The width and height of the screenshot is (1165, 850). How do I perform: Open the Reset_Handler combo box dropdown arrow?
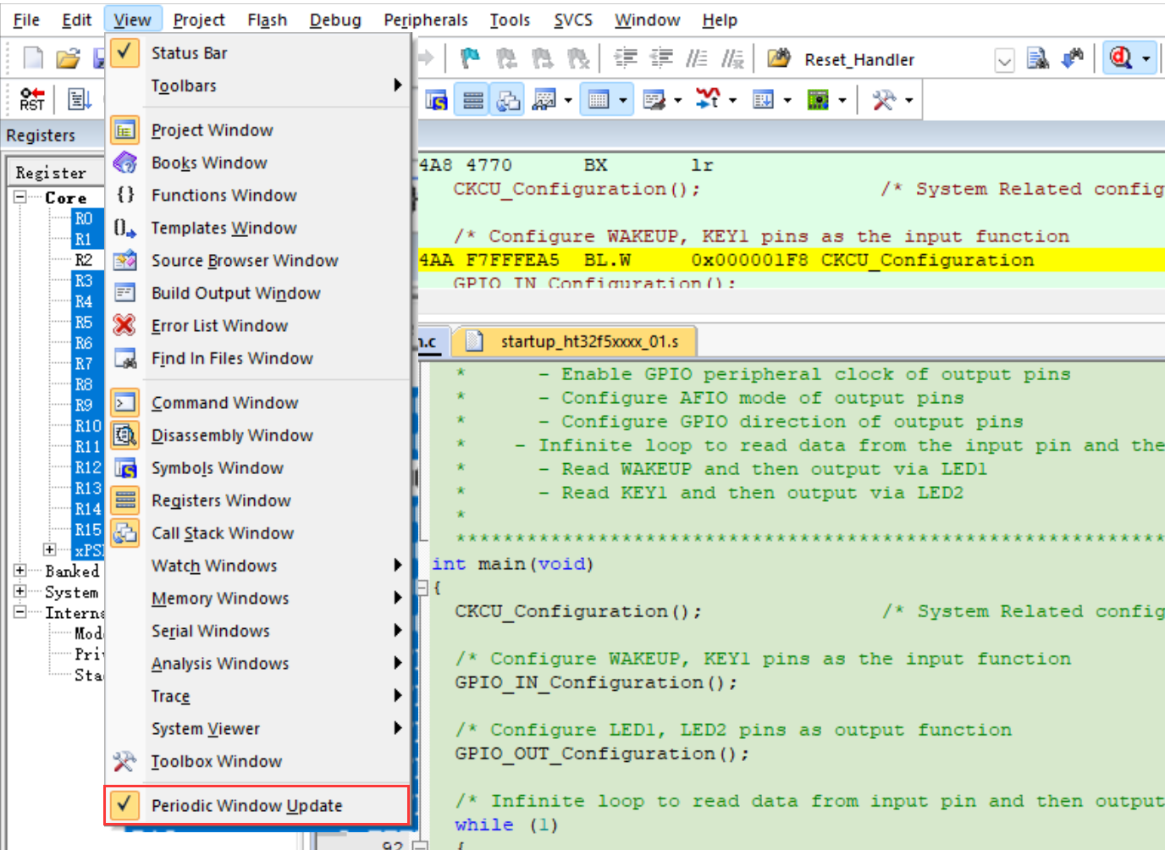1004,60
